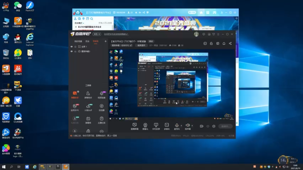Open the 弹幕秀 tool
This screenshot has height=170, width=303.
88,120
